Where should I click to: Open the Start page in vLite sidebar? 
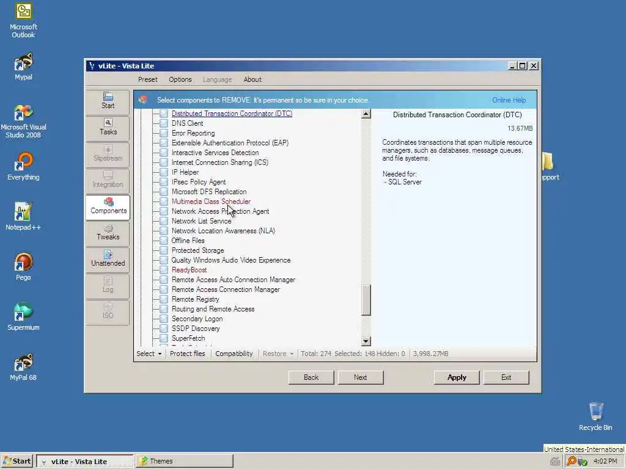click(108, 102)
